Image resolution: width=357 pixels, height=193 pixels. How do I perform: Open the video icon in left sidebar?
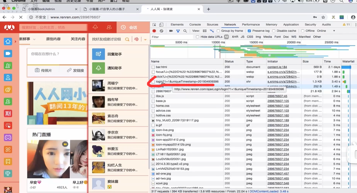click(x=8, y=53)
